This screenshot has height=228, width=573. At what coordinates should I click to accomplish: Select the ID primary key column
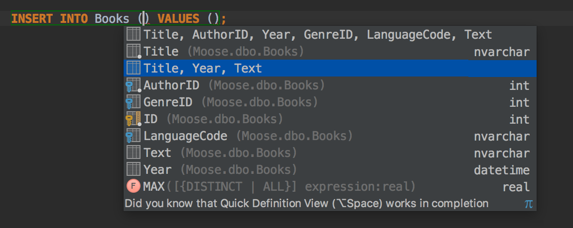330,119
